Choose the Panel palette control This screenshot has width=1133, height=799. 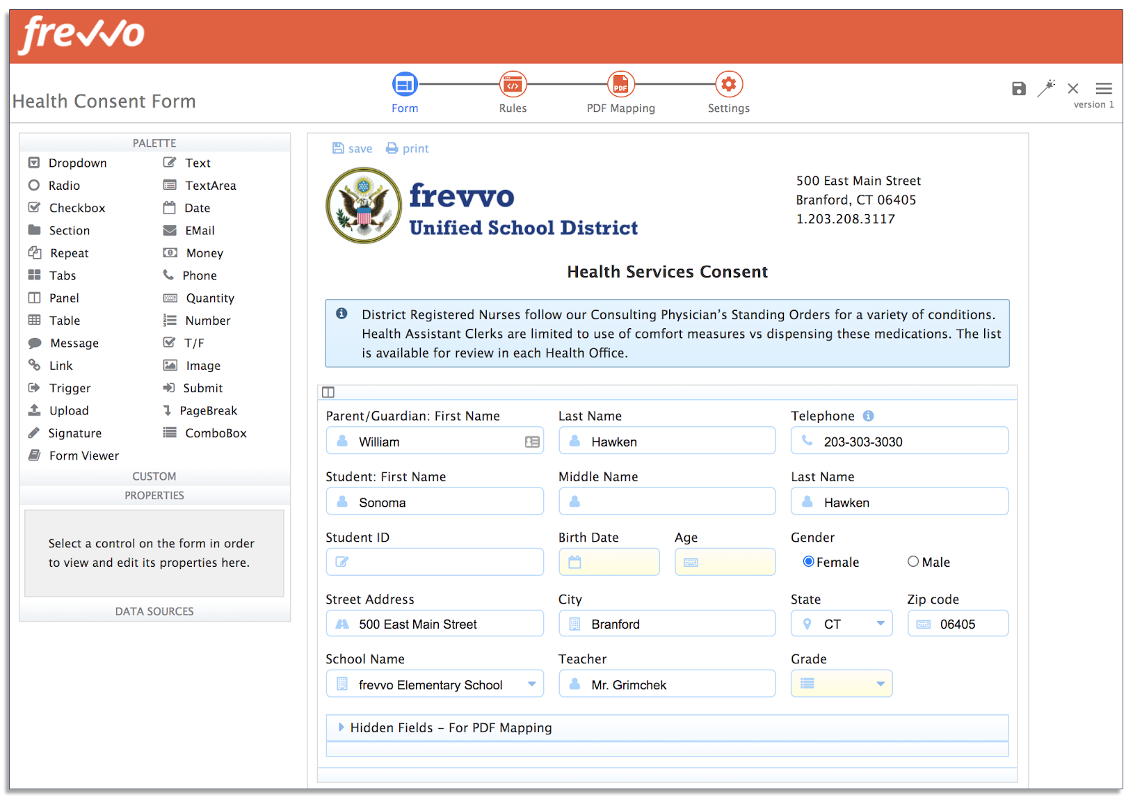coord(54,298)
